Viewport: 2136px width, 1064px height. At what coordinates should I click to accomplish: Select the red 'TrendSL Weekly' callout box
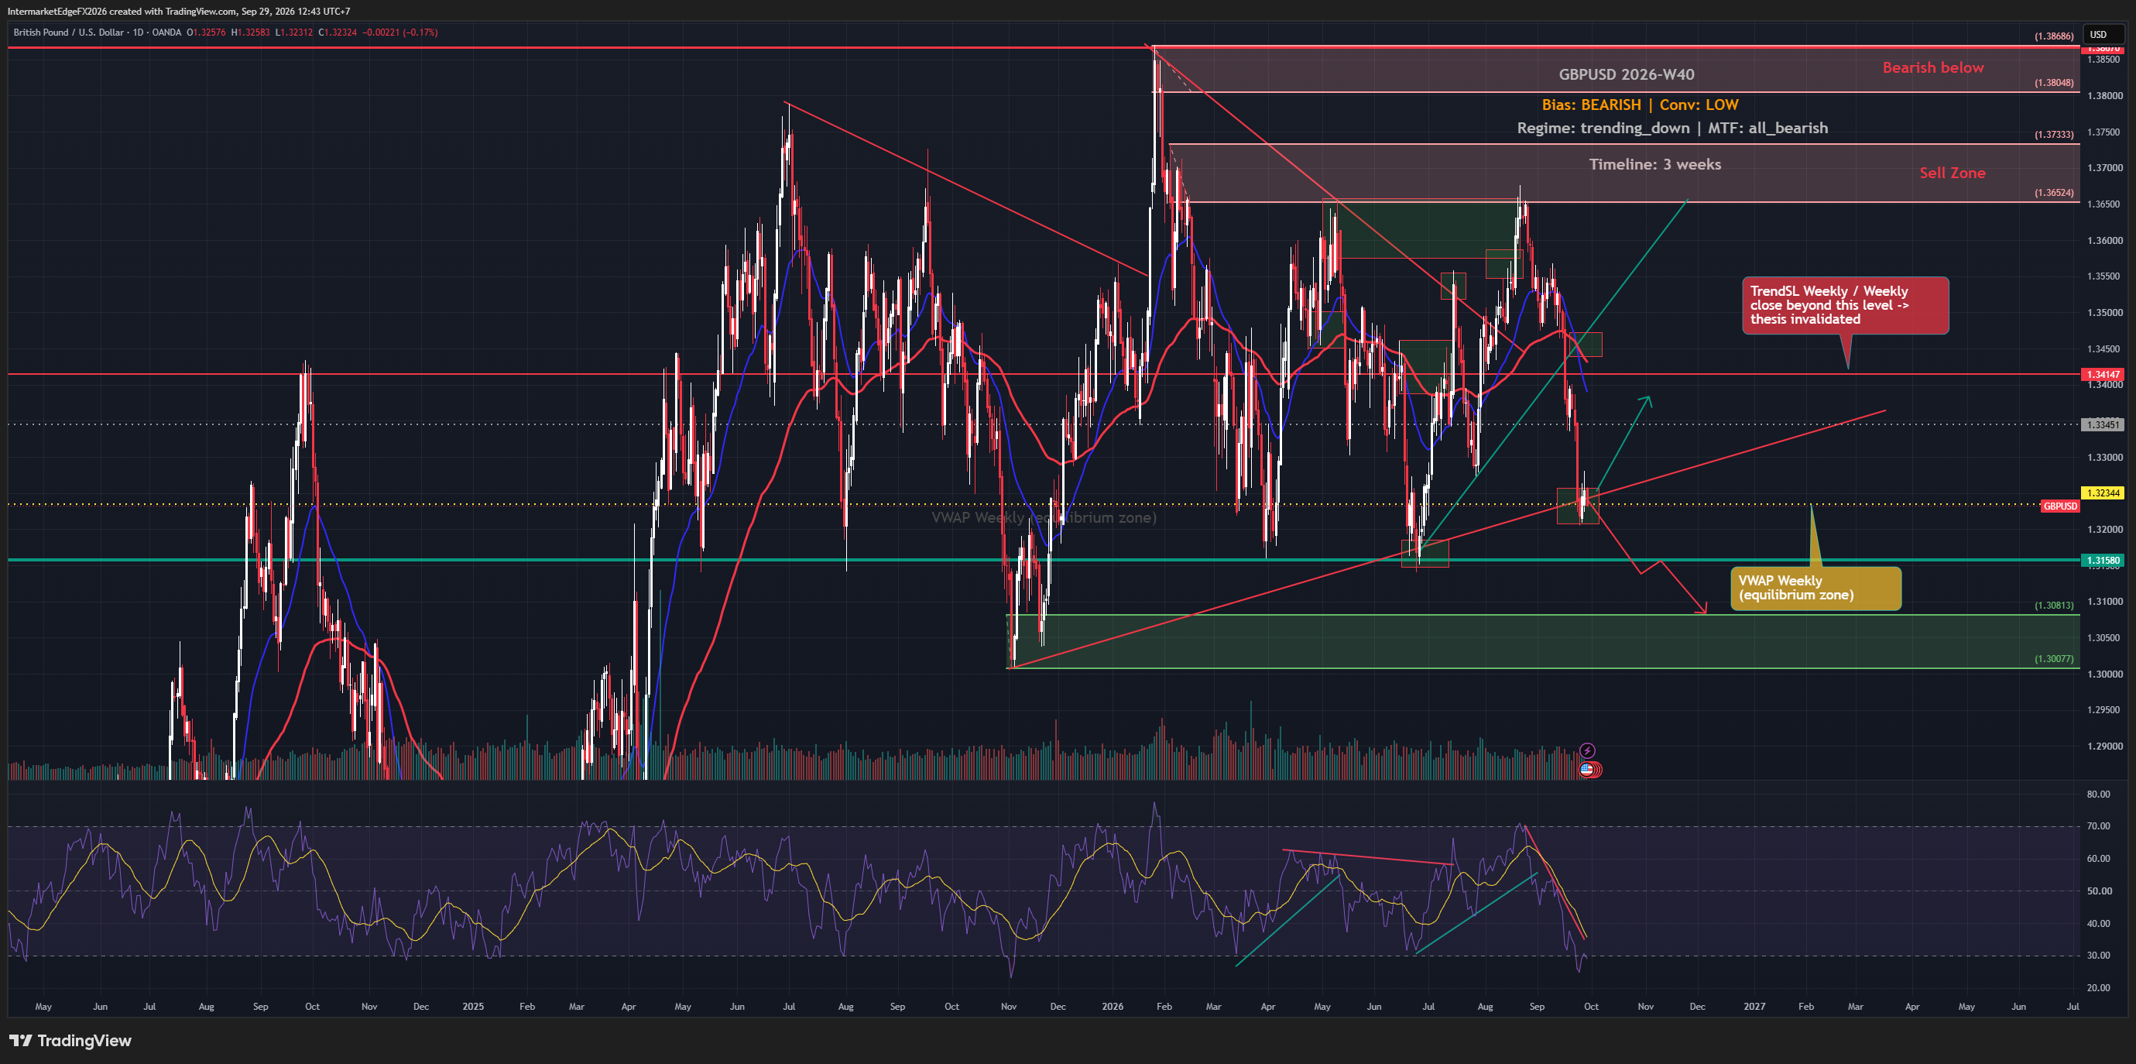tap(1845, 305)
